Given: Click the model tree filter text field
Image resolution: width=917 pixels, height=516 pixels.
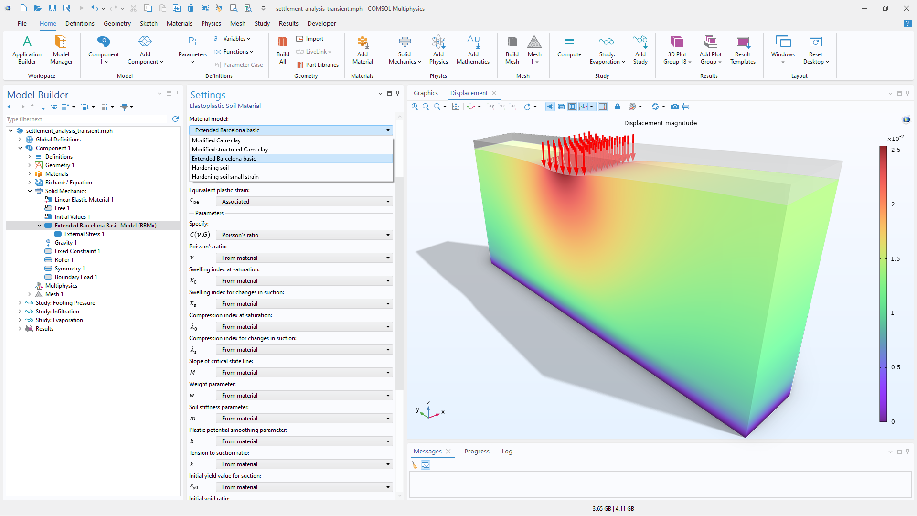Looking at the screenshot, I should [86, 119].
